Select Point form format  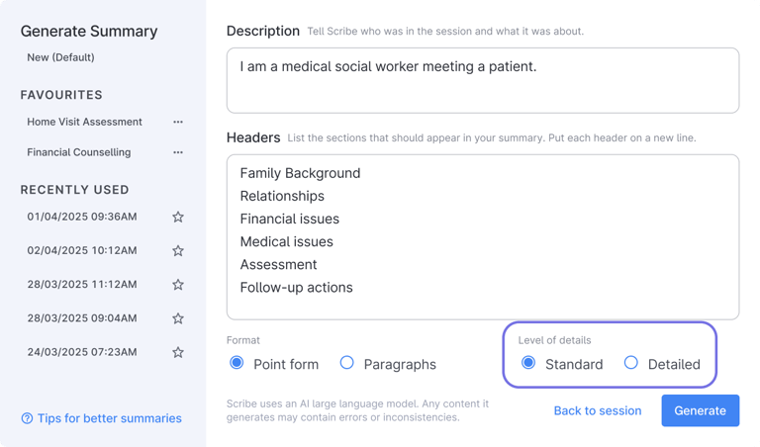coord(237,363)
